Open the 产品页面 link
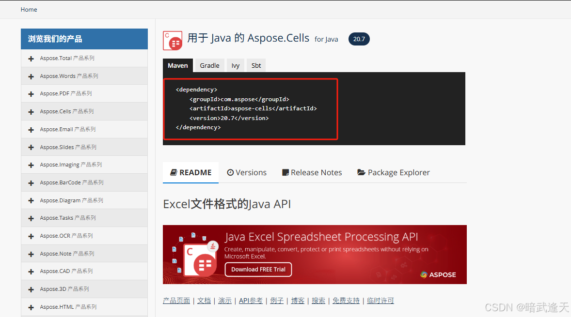 pyautogui.click(x=176, y=301)
